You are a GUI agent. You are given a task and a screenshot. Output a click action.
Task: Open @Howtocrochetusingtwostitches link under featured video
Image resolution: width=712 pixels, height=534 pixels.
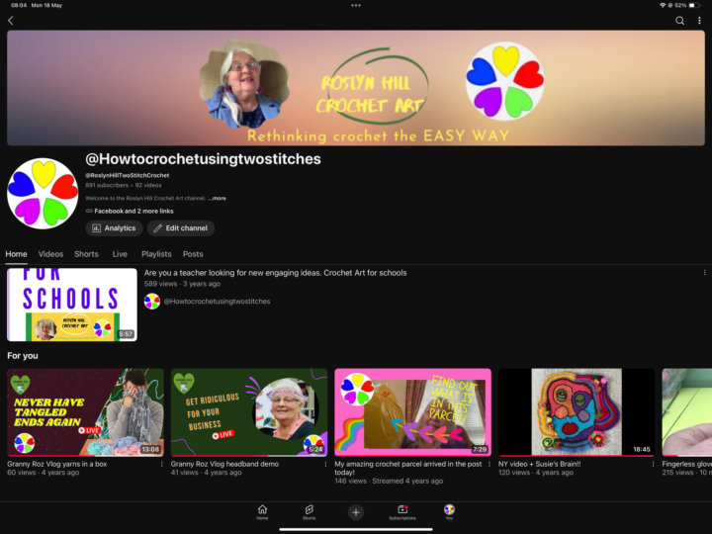217,301
